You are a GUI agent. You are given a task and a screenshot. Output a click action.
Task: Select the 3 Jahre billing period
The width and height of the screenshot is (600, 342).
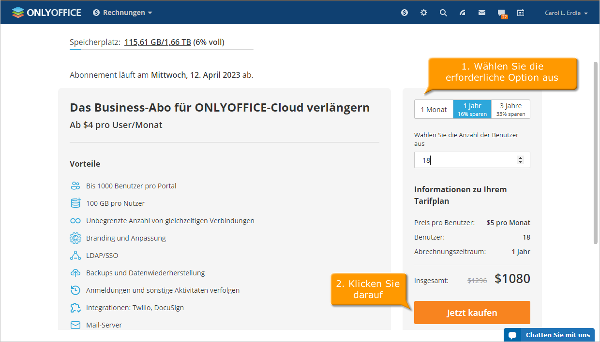(510, 109)
